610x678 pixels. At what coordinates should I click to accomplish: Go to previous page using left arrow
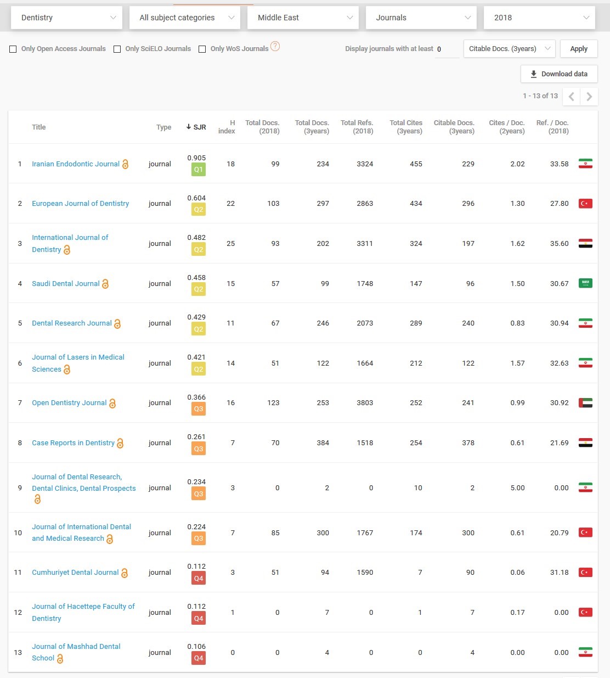[x=572, y=97]
